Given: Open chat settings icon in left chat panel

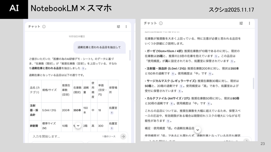Looking at the screenshot, I should pyautogui.click(x=118, y=26).
